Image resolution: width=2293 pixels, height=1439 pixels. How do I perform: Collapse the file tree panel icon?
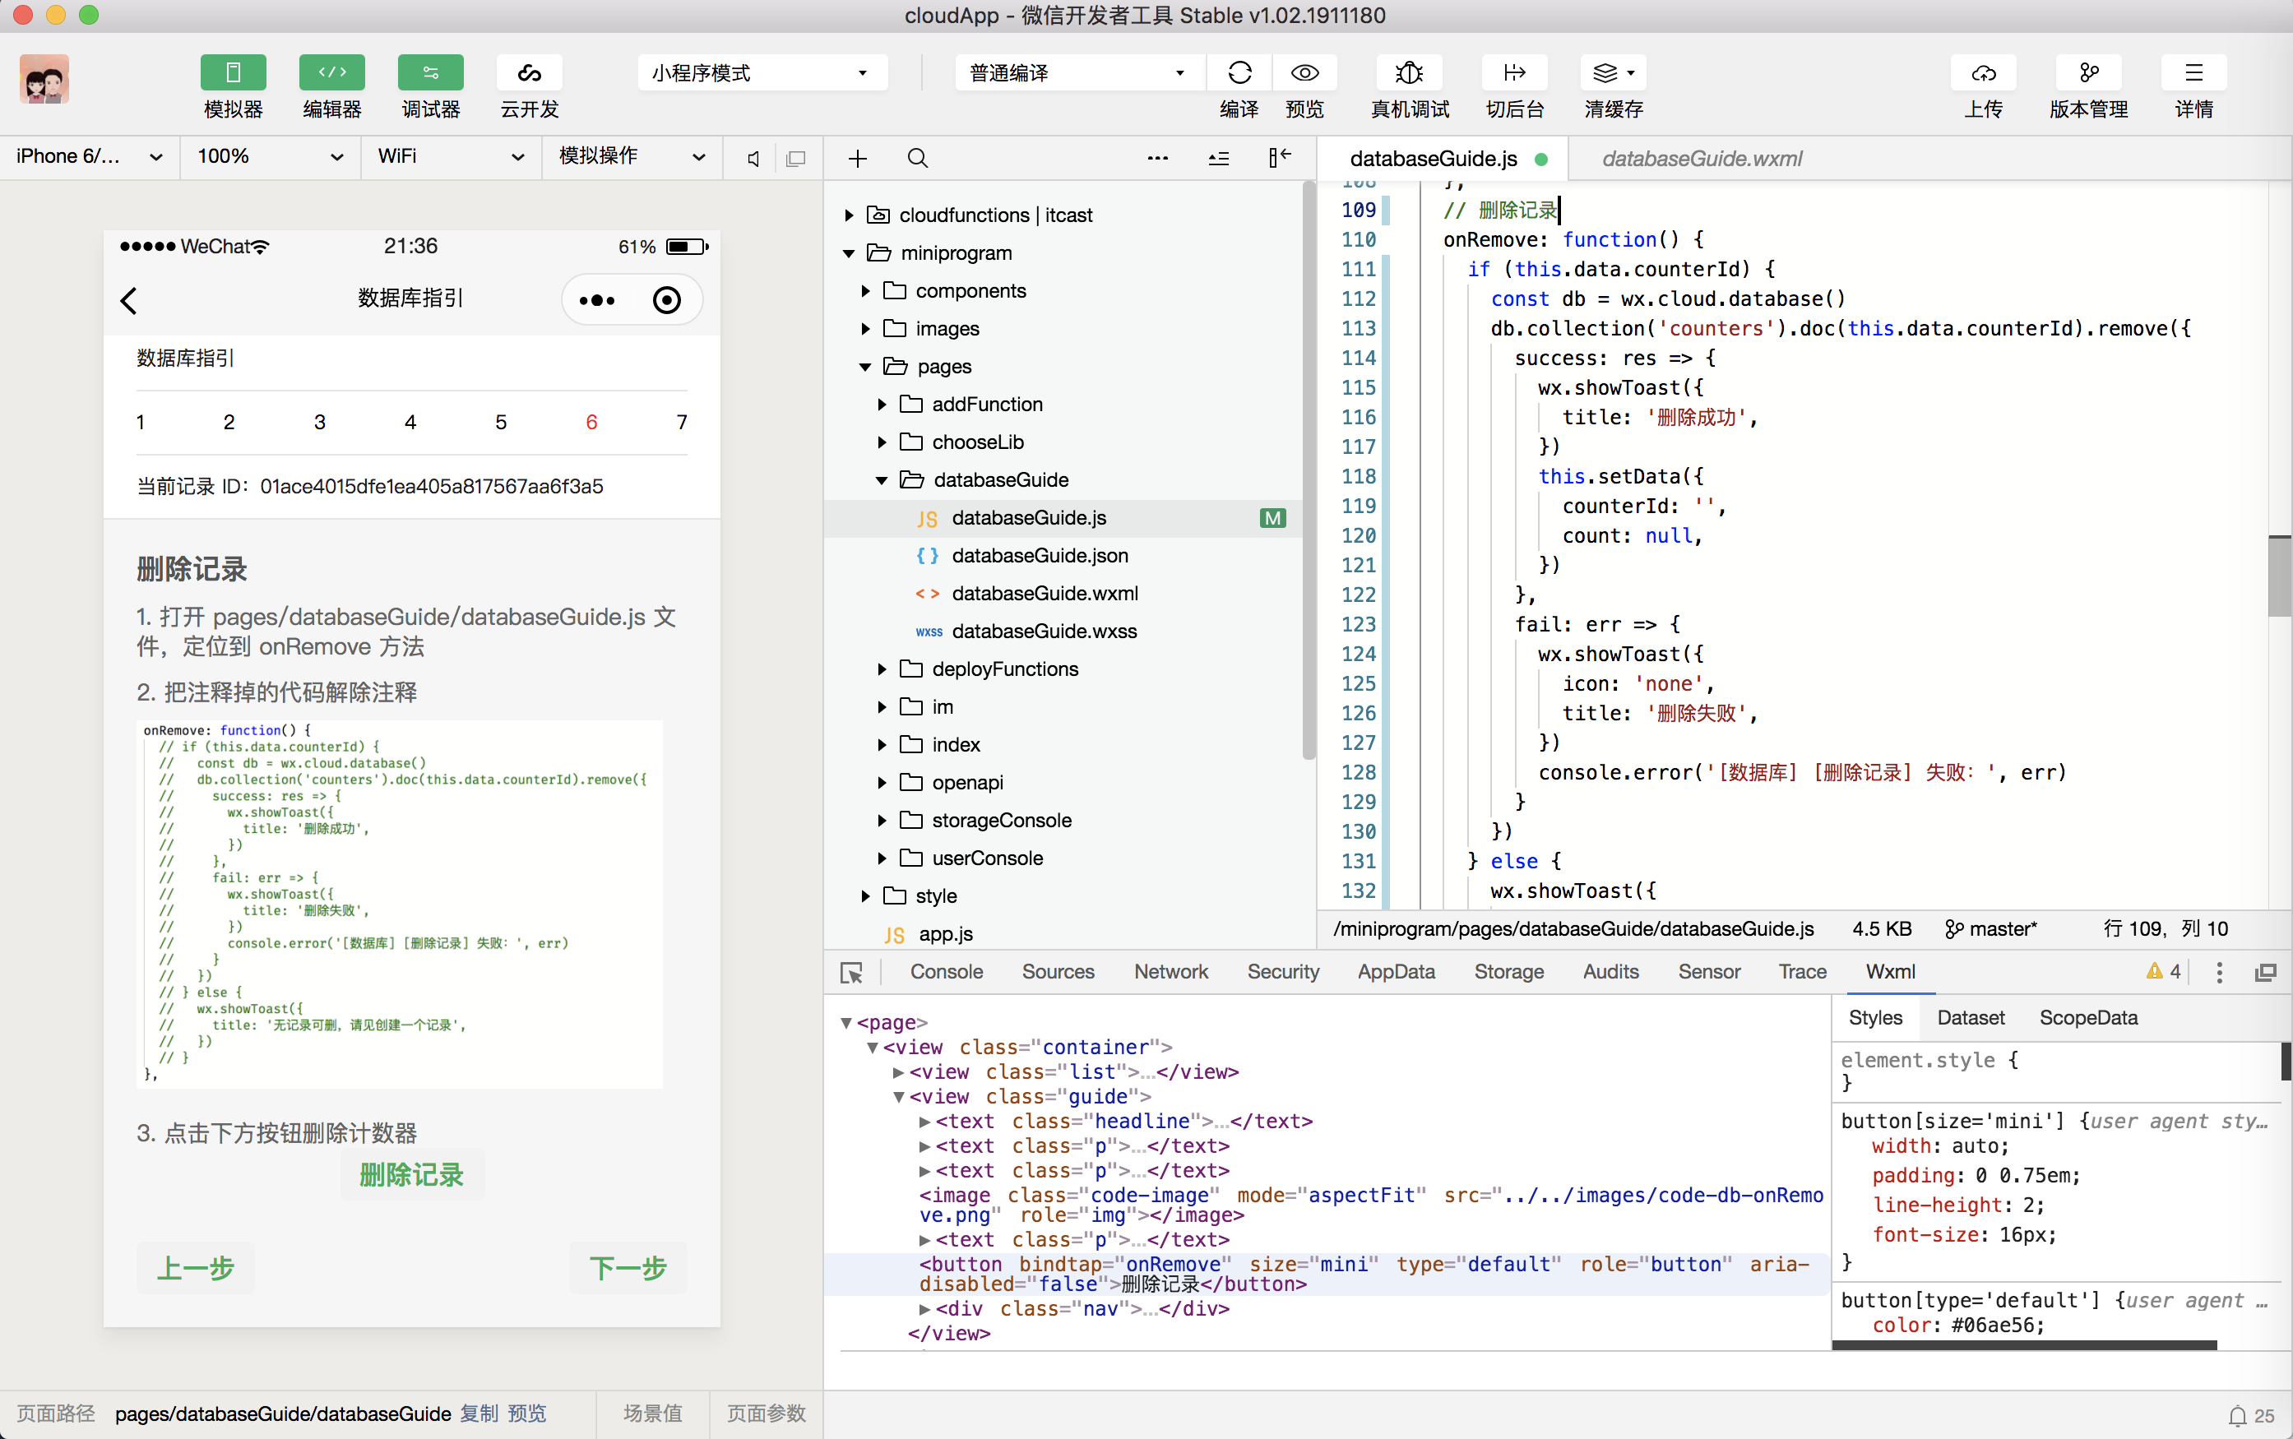click(x=1279, y=158)
